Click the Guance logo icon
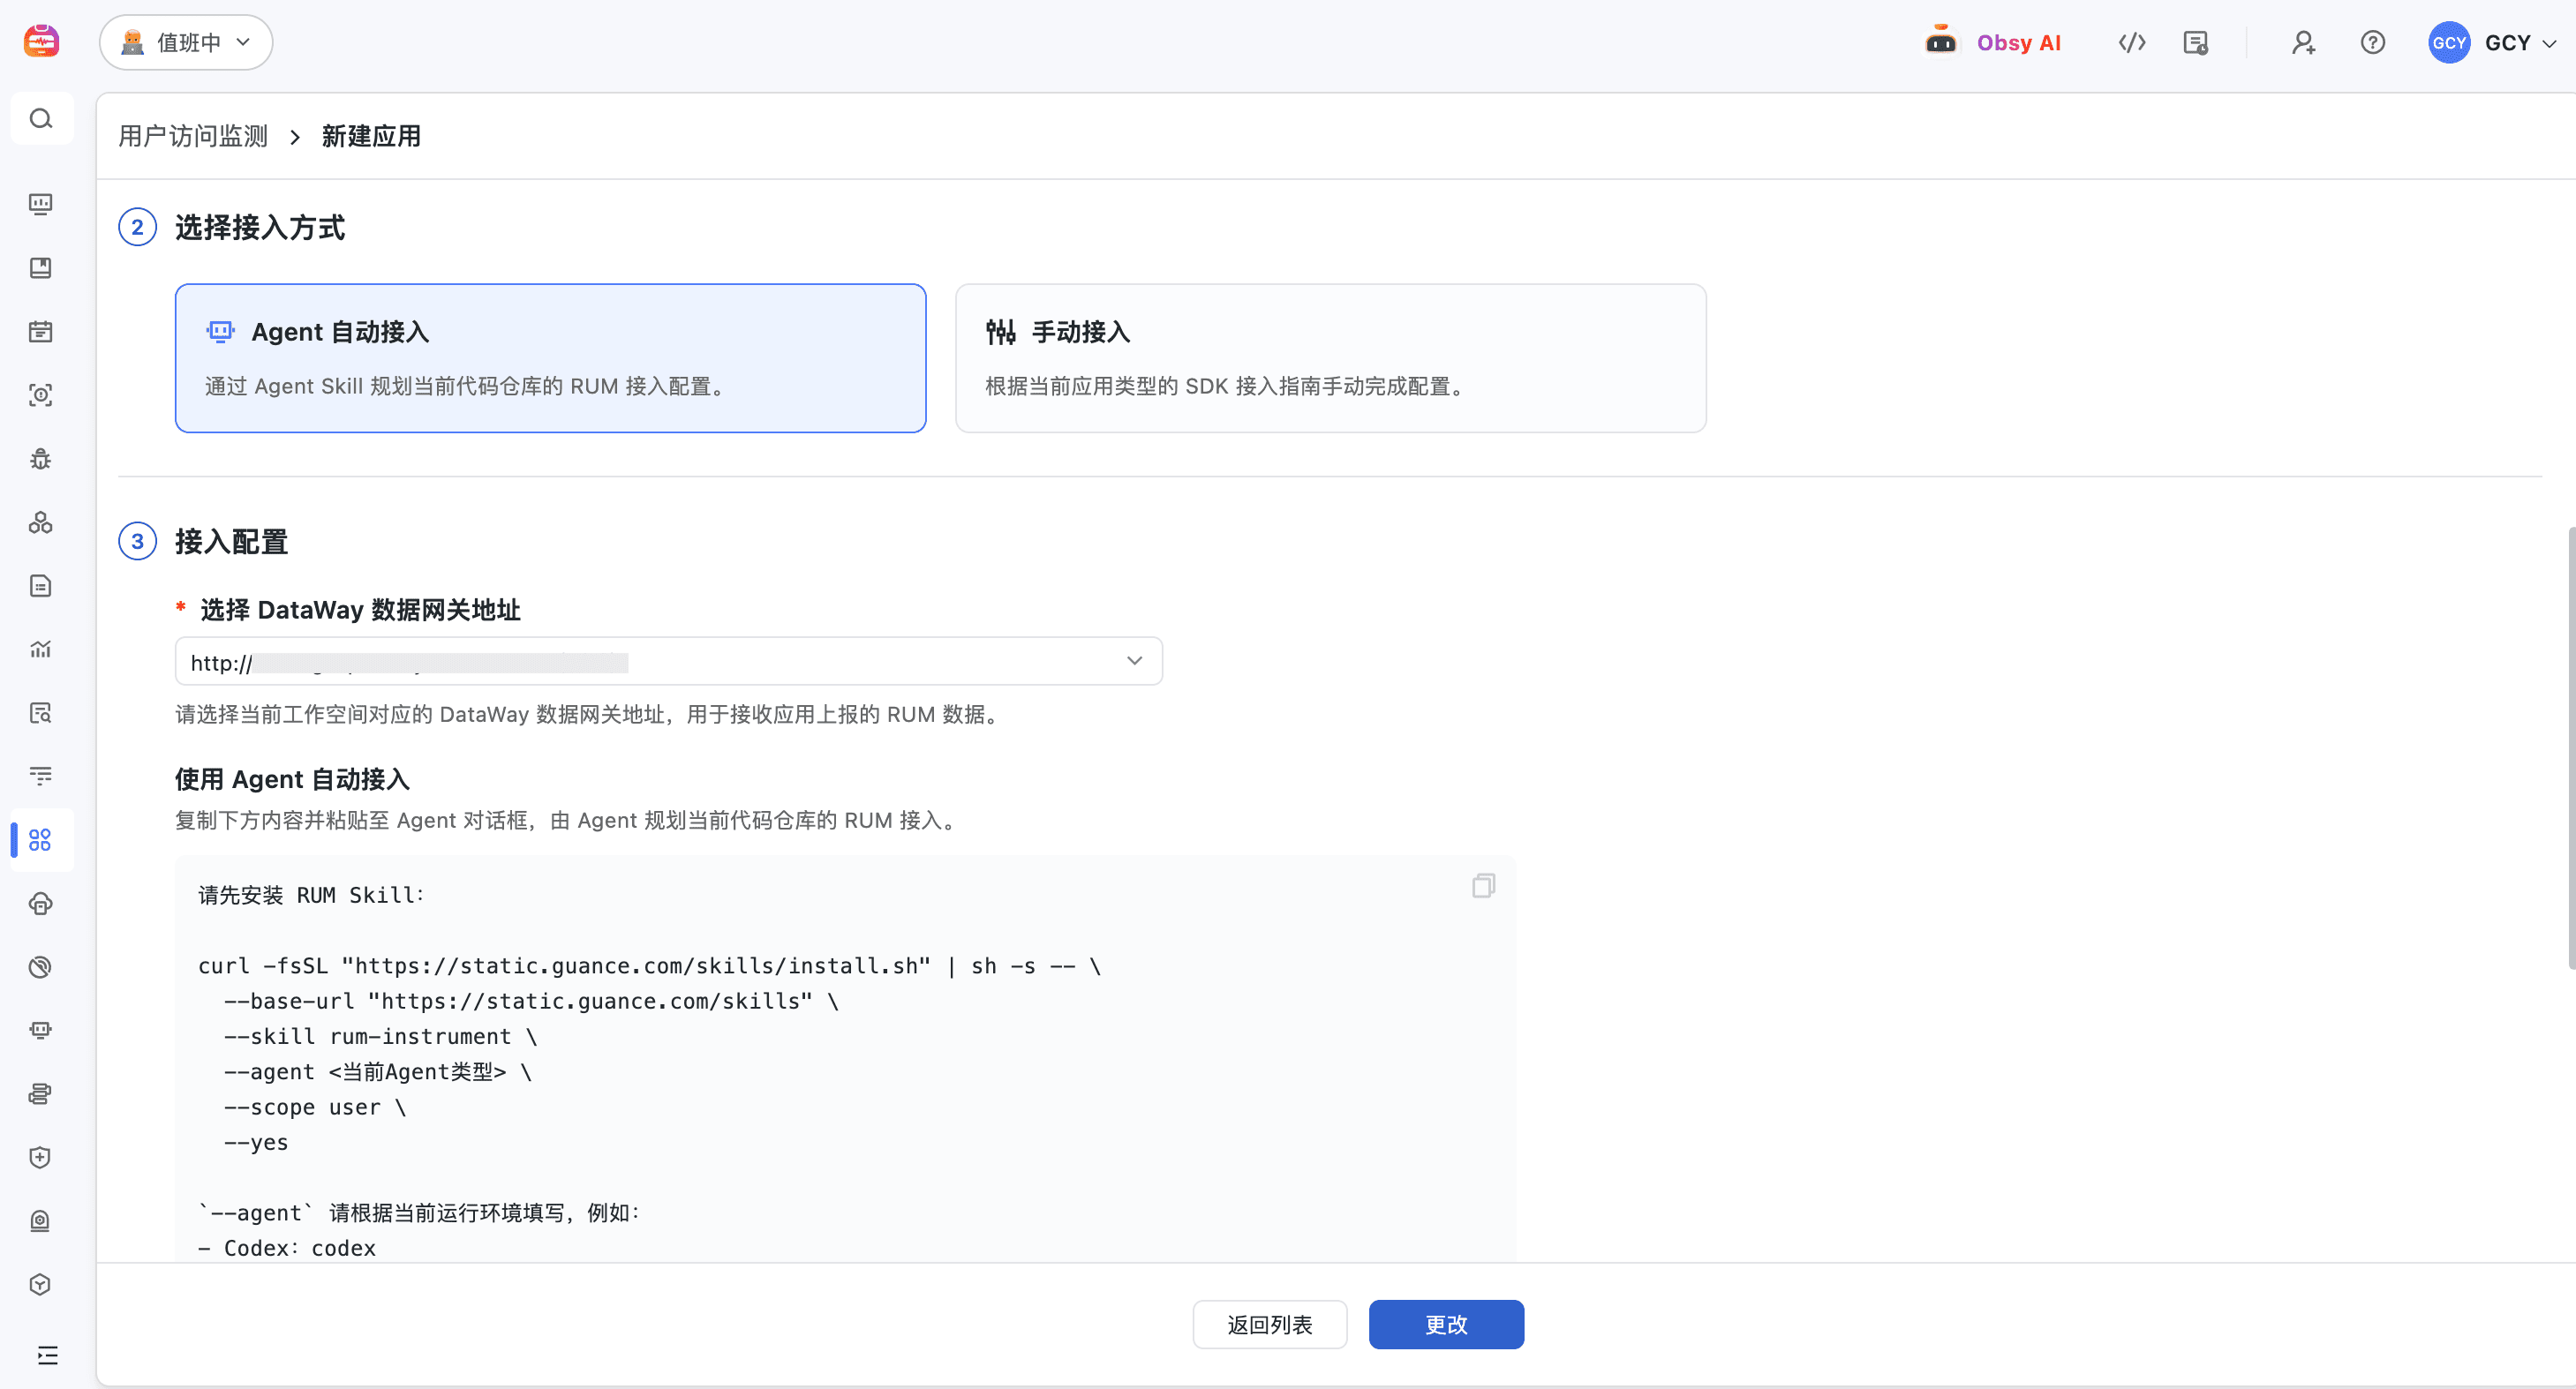 pyautogui.click(x=41, y=41)
